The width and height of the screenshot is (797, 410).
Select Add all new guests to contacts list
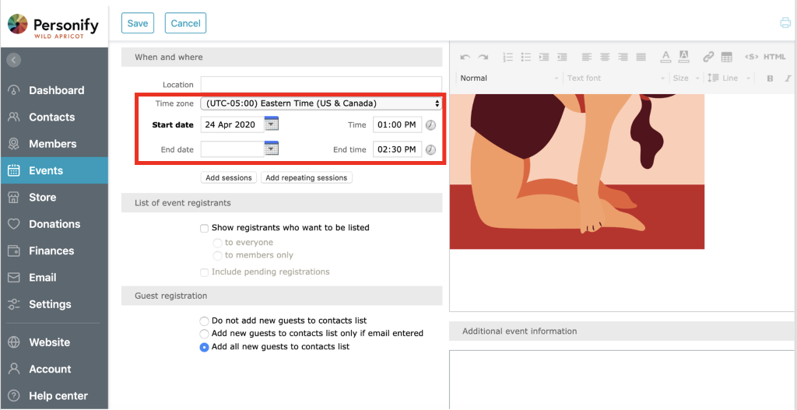click(x=205, y=347)
